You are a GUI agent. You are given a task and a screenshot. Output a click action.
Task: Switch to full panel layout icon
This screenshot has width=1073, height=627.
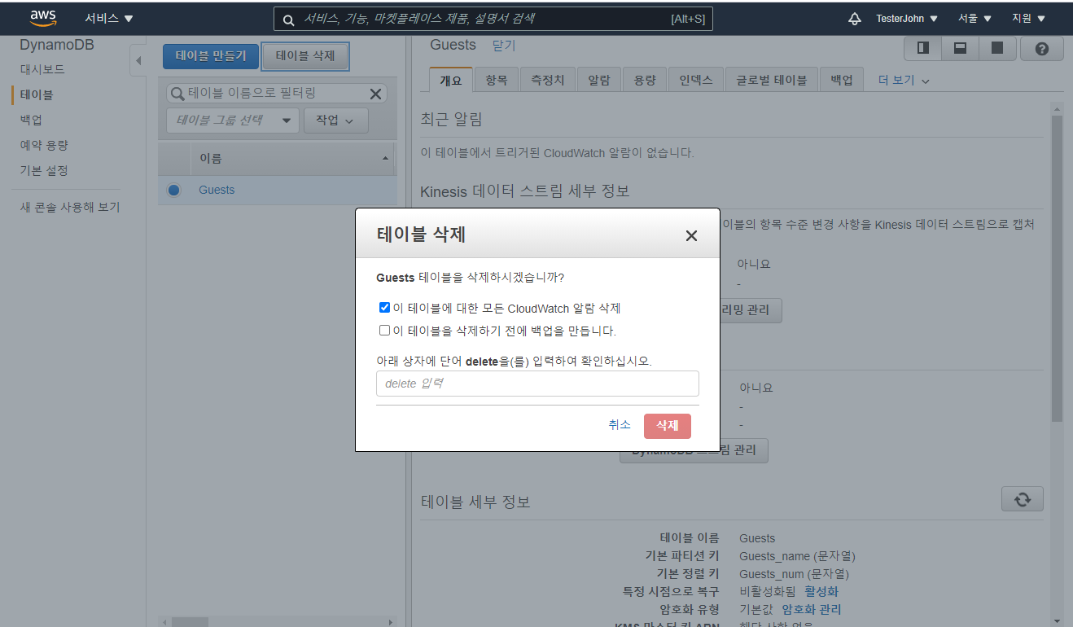point(996,48)
